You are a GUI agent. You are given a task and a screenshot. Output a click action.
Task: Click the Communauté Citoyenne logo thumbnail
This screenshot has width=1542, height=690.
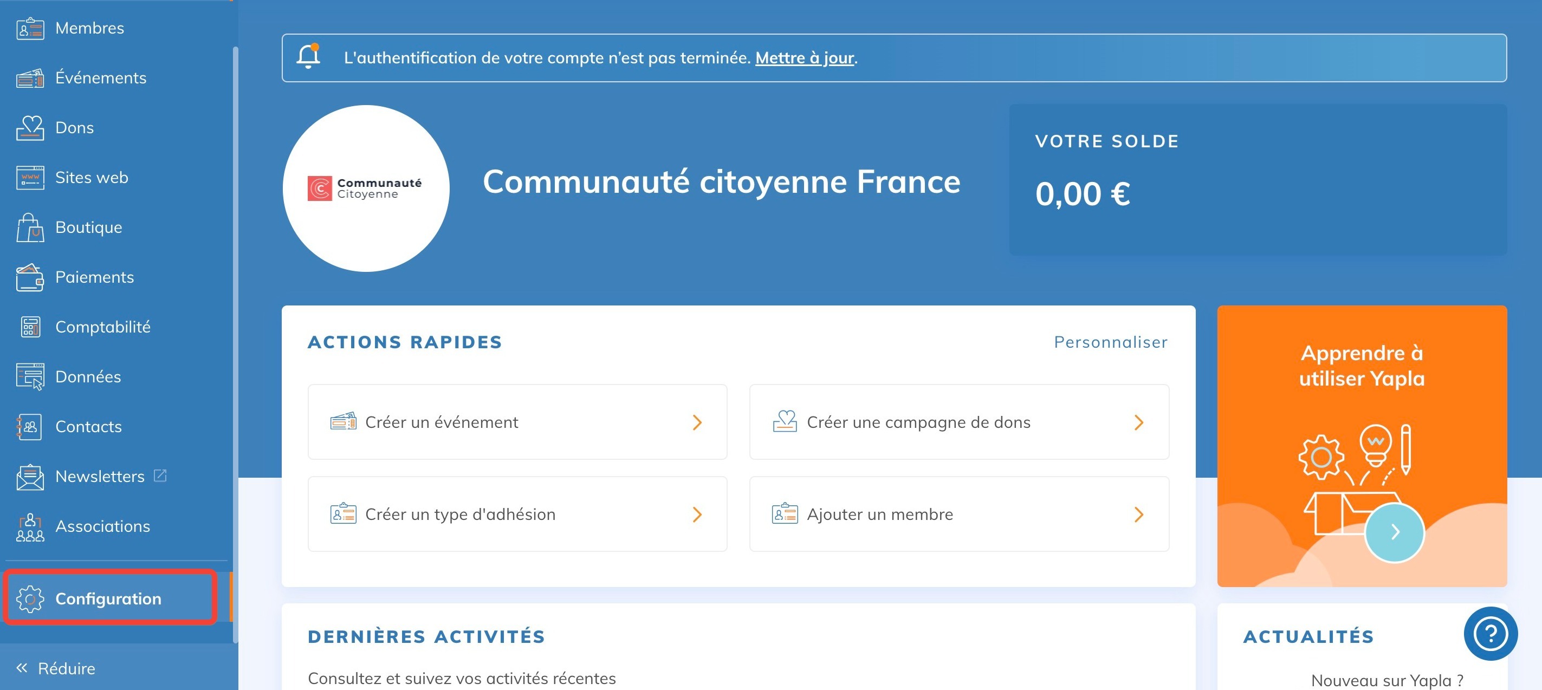pyautogui.click(x=366, y=188)
